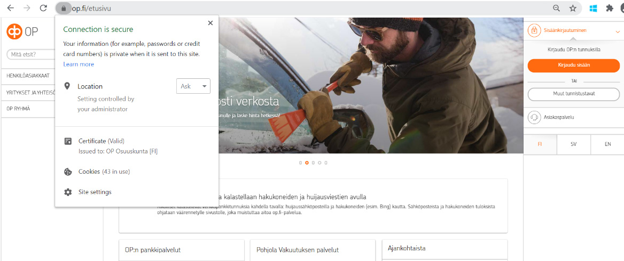The width and height of the screenshot is (624, 261).
Task: Select the active second carousel dot
Action: point(307,162)
